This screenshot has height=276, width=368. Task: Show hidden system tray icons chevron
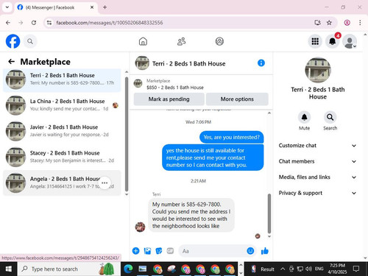coord(283,269)
